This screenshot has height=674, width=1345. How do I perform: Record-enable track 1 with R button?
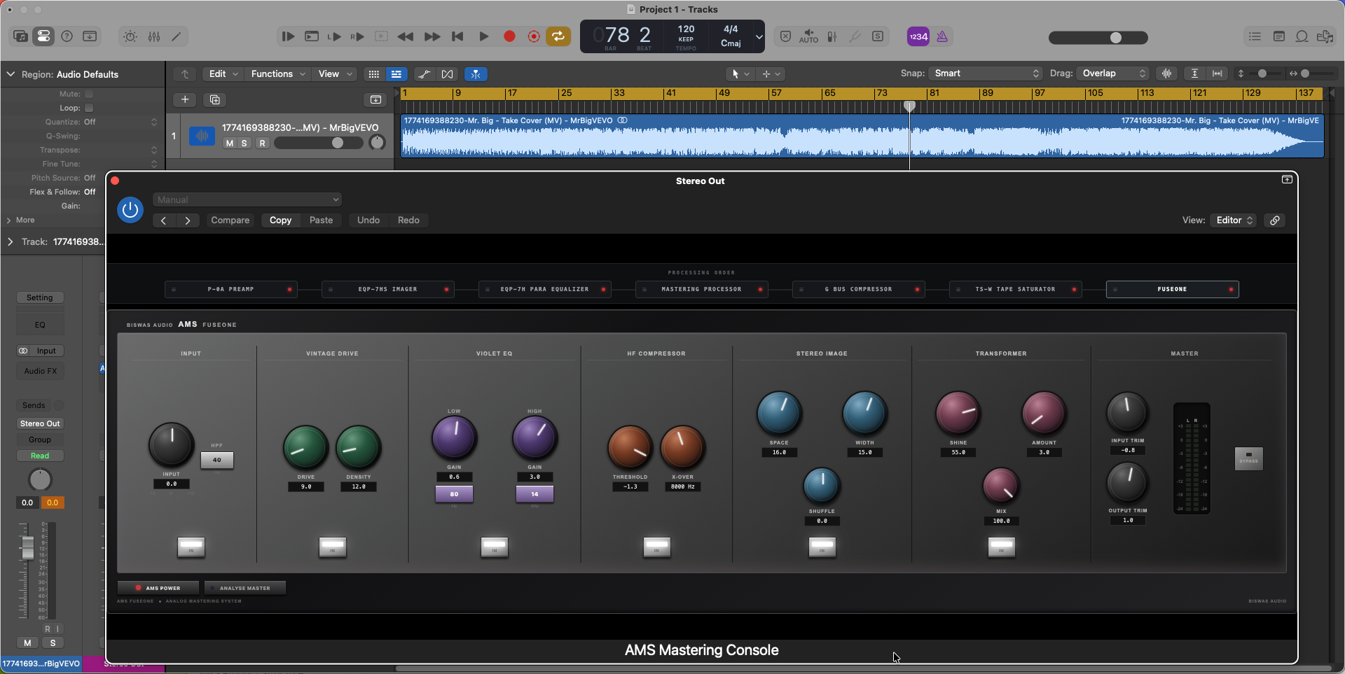coord(263,143)
